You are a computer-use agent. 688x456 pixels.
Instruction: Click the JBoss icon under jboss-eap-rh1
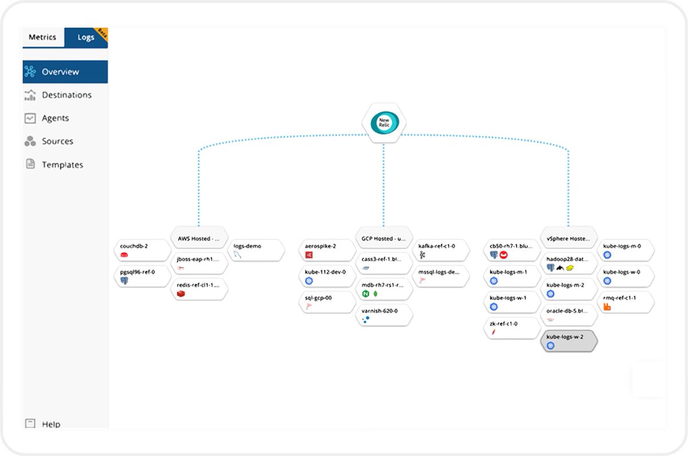[181, 268]
